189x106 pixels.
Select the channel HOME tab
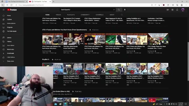47,15
